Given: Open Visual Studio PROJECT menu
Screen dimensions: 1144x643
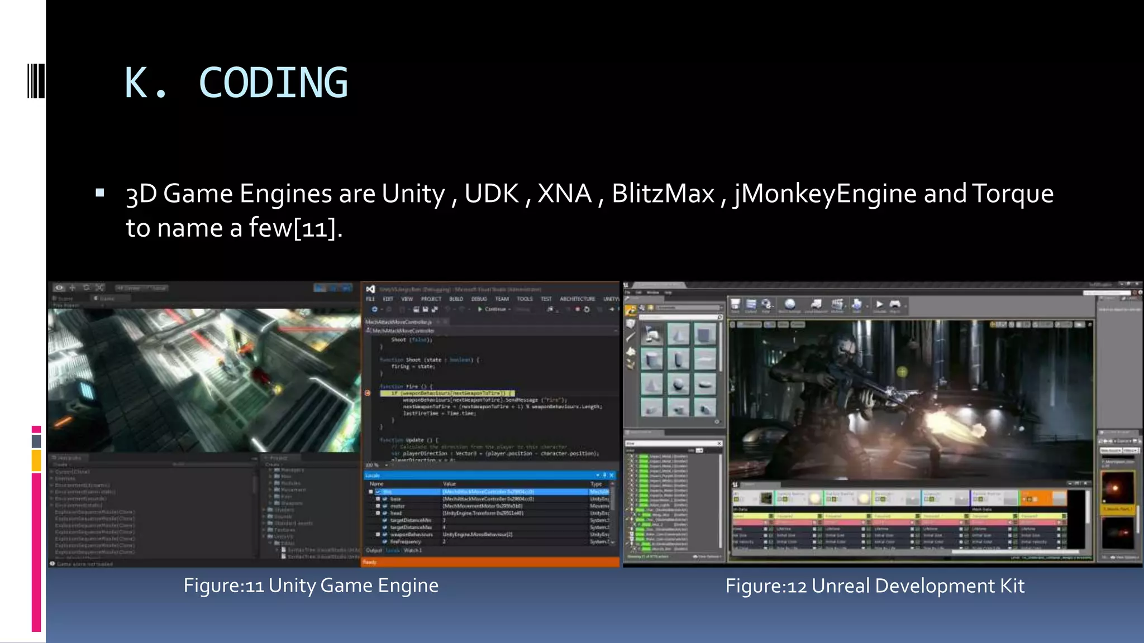Looking at the screenshot, I should click(431, 299).
